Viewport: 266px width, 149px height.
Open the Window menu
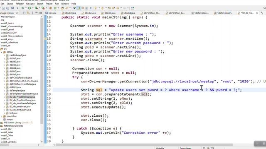coord(65,4)
